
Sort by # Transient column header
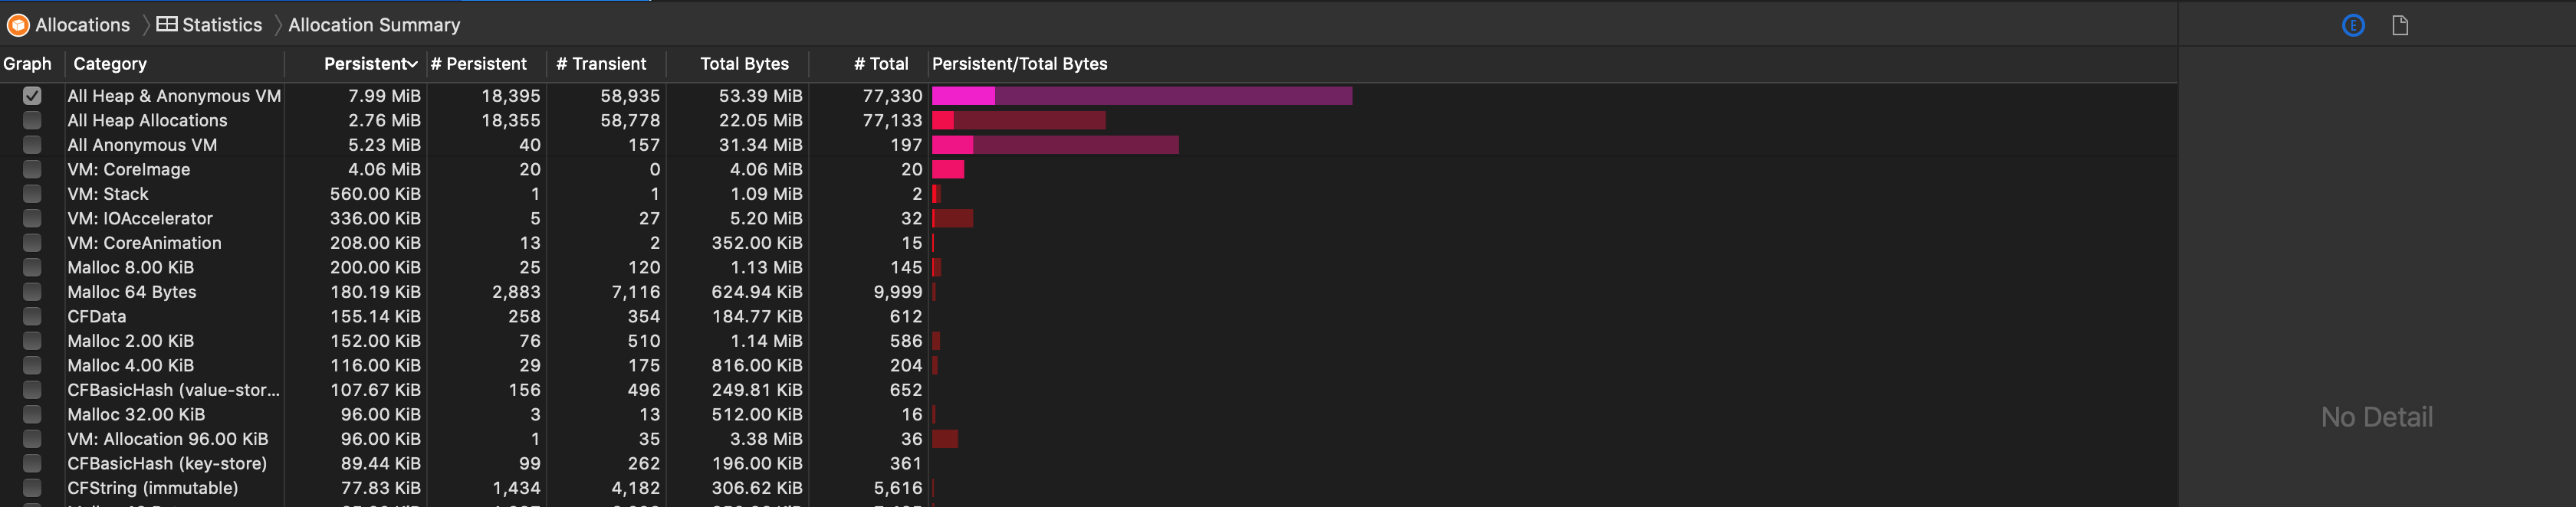coord(601,64)
